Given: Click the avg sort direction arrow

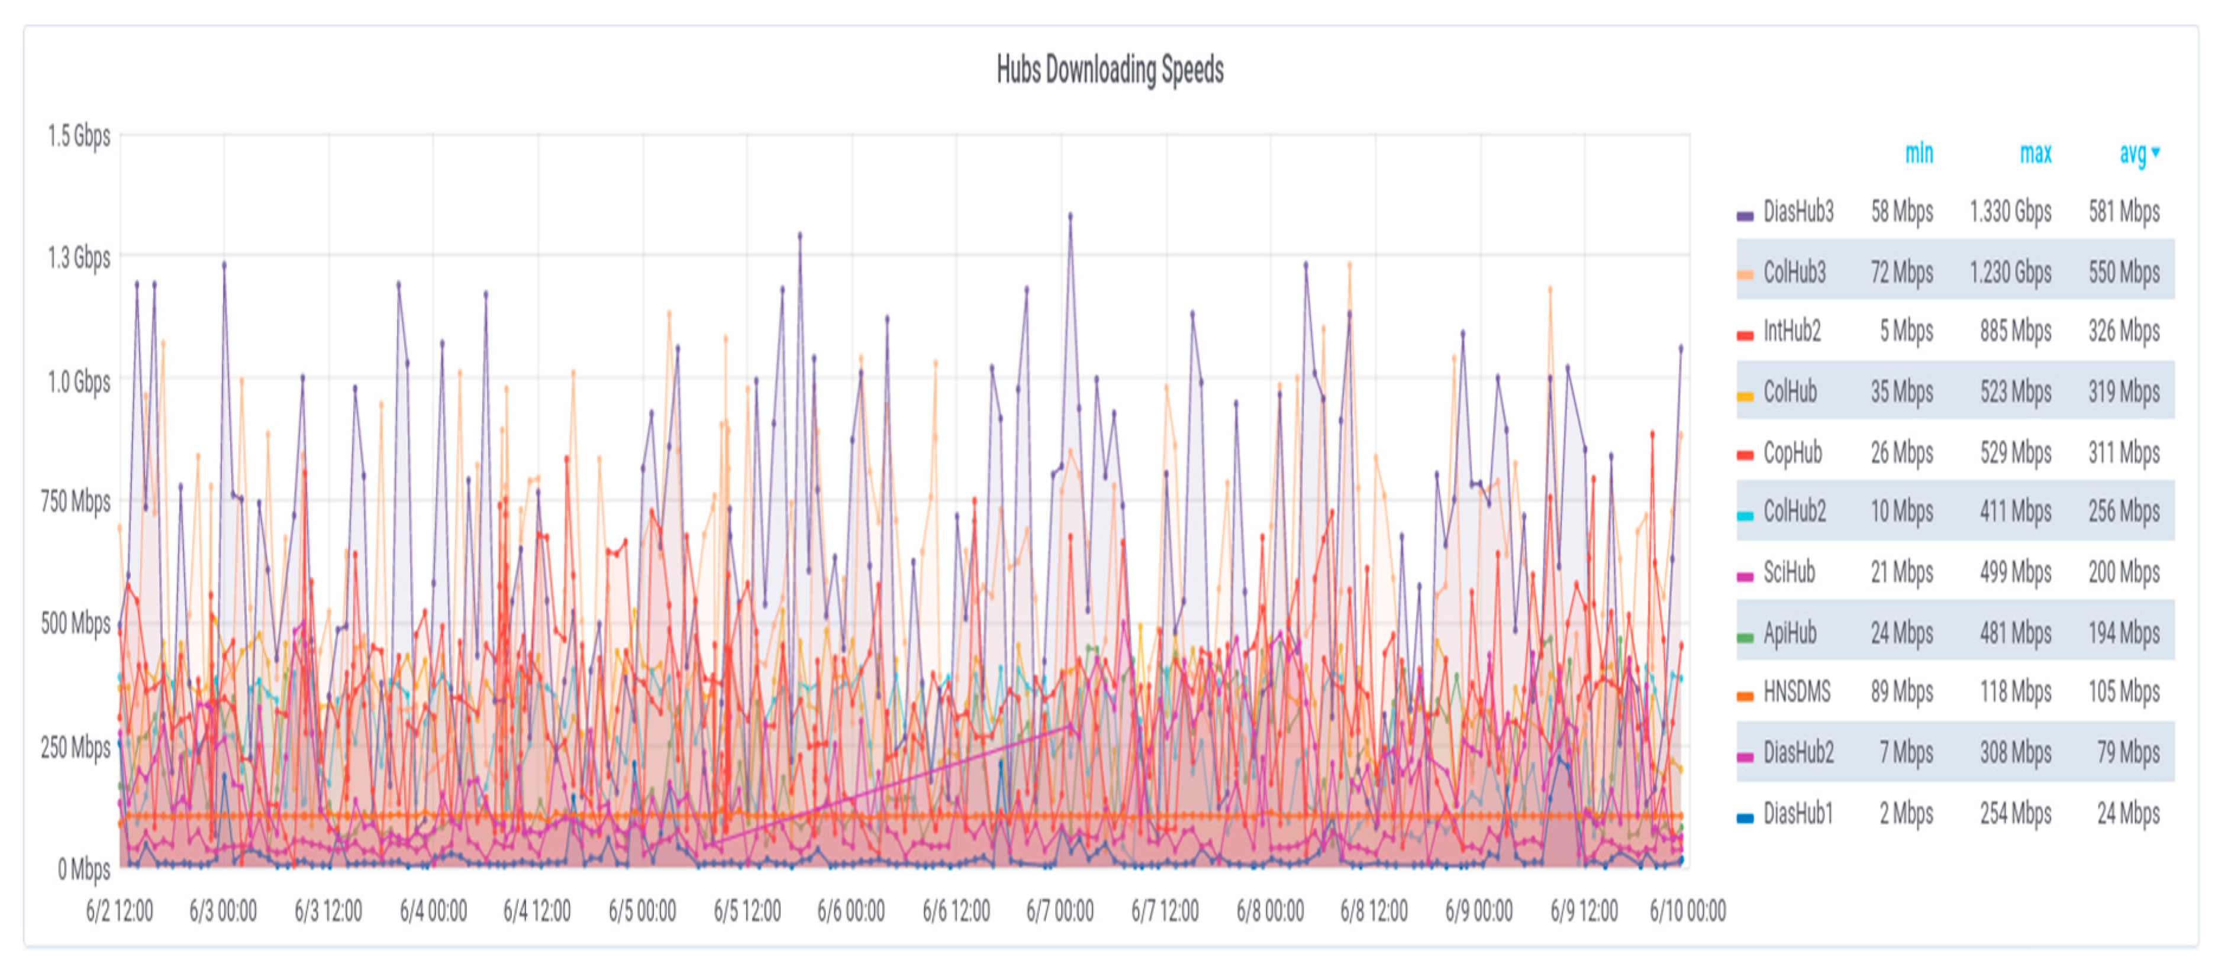Looking at the screenshot, I should click(x=2156, y=153).
